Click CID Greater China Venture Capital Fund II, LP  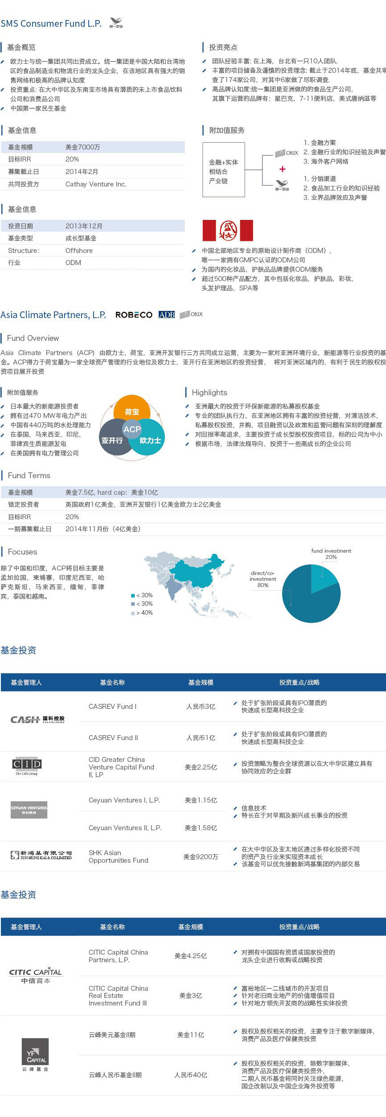(121, 767)
